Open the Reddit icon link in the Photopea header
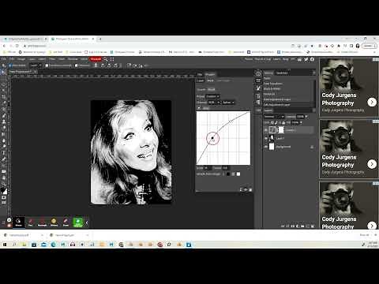This screenshot has height=284, width=379. 299,59
